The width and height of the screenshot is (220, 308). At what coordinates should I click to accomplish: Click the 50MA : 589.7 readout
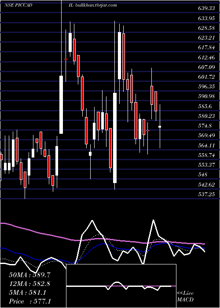click(29, 275)
